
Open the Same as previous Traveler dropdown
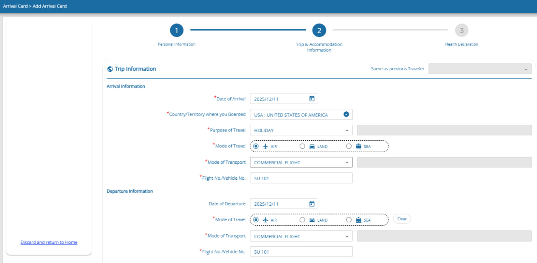tap(480, 69)
